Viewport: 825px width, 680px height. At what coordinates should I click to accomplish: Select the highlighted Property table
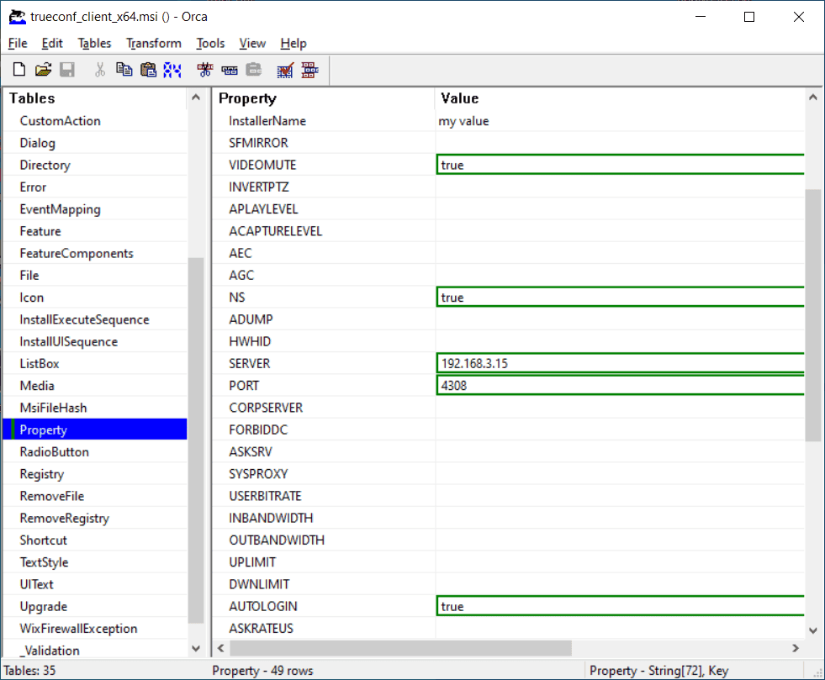pos(95,430)
